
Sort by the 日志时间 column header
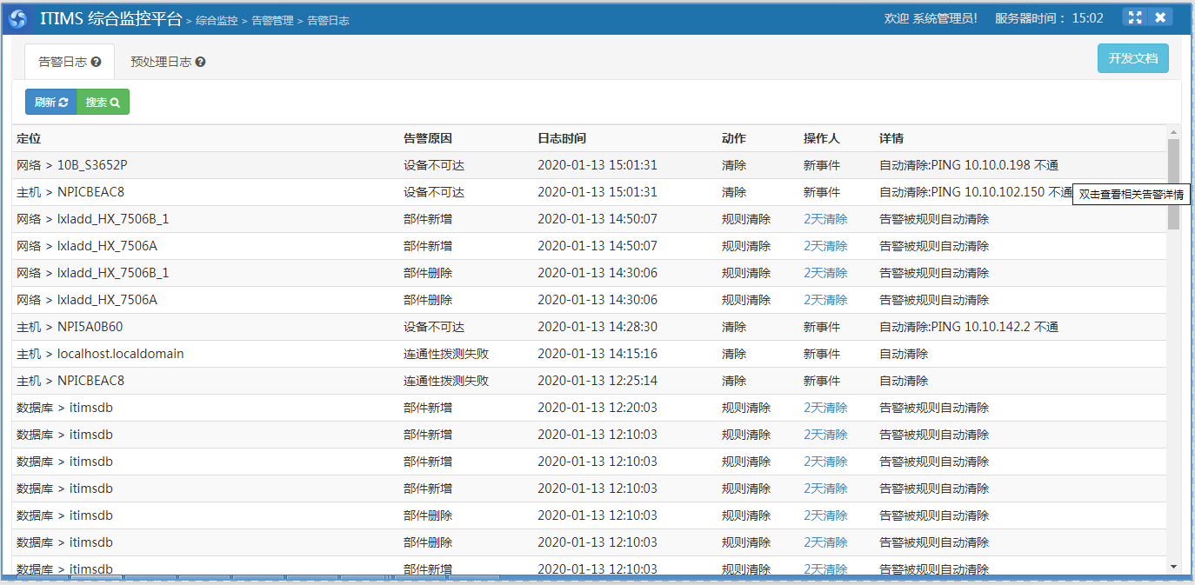[x=561, y=138]
